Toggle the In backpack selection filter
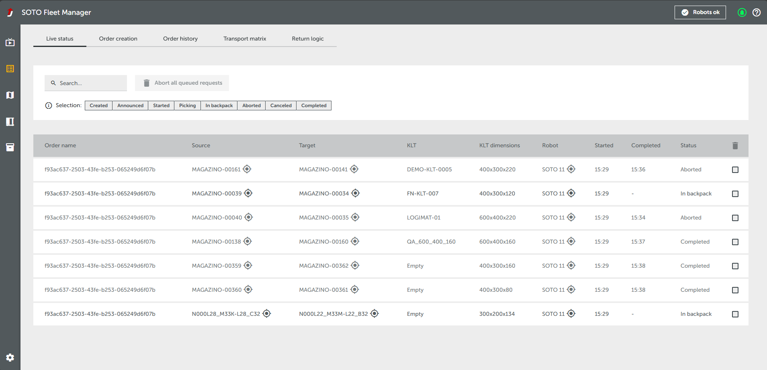 coord(219,106)
